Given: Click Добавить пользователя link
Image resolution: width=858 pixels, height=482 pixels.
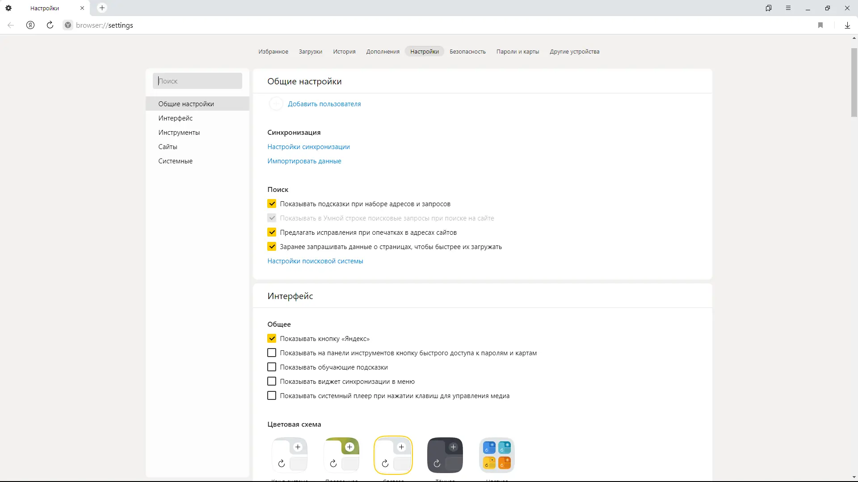Looking at the screenshot, I should (x=324, y=104).
